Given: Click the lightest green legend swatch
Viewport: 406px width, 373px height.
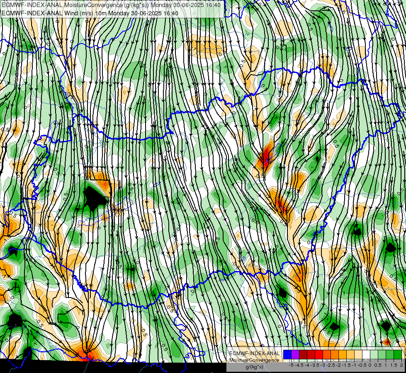Looking at the screenshot, I should coord(374,354).
